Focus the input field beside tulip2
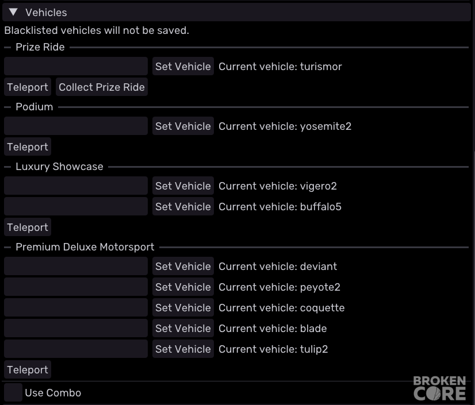Screen dimensions: 475x405 tap(76, 349)
